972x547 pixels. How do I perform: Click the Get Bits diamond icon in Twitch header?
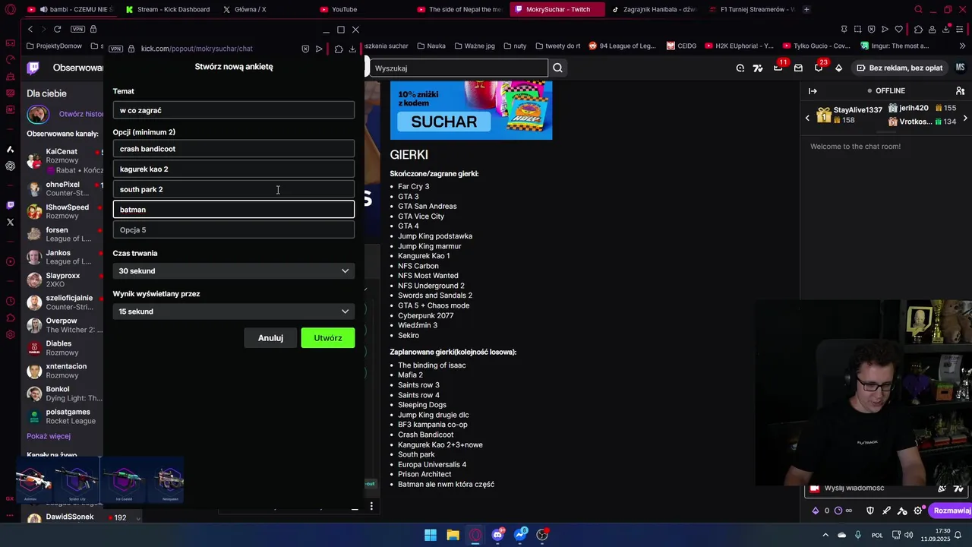coord(838,68)
